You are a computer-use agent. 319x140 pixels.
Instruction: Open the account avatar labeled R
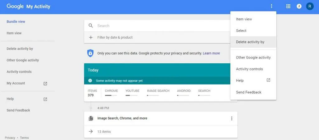coord(310,6)
